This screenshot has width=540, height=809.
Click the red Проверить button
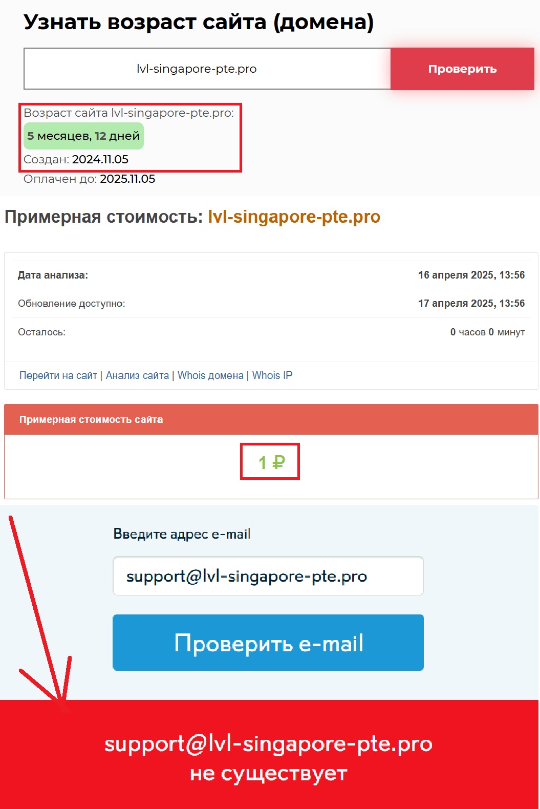tap(462, 69)
